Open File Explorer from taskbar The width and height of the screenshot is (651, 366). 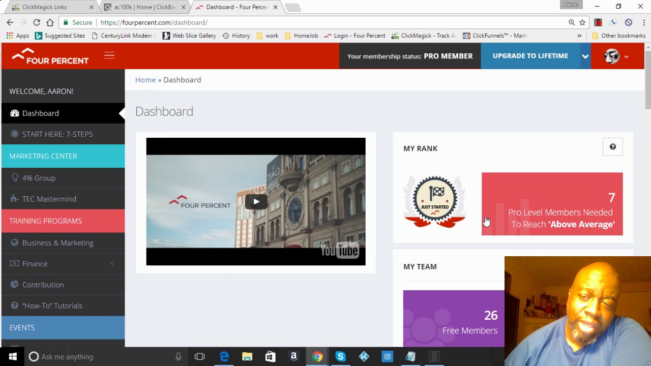pyautogui.click(x=247, y=357)
